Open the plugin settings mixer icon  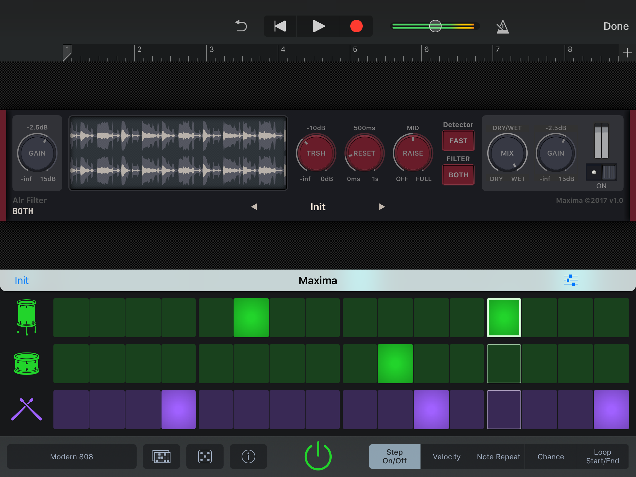571,280
